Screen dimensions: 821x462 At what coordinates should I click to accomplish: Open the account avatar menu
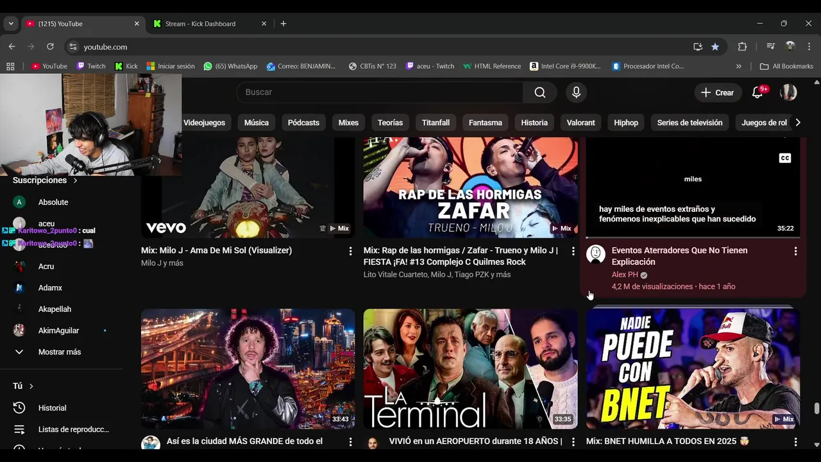tap(788, 92)
